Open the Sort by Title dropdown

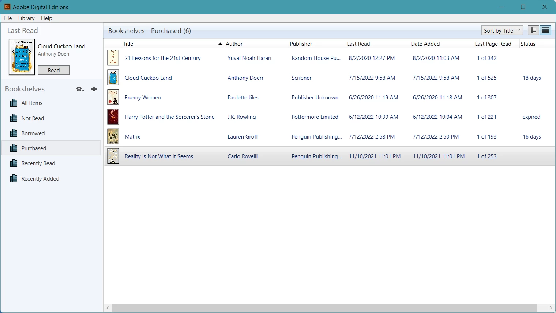pyautogui.click(x=502, y=30)
